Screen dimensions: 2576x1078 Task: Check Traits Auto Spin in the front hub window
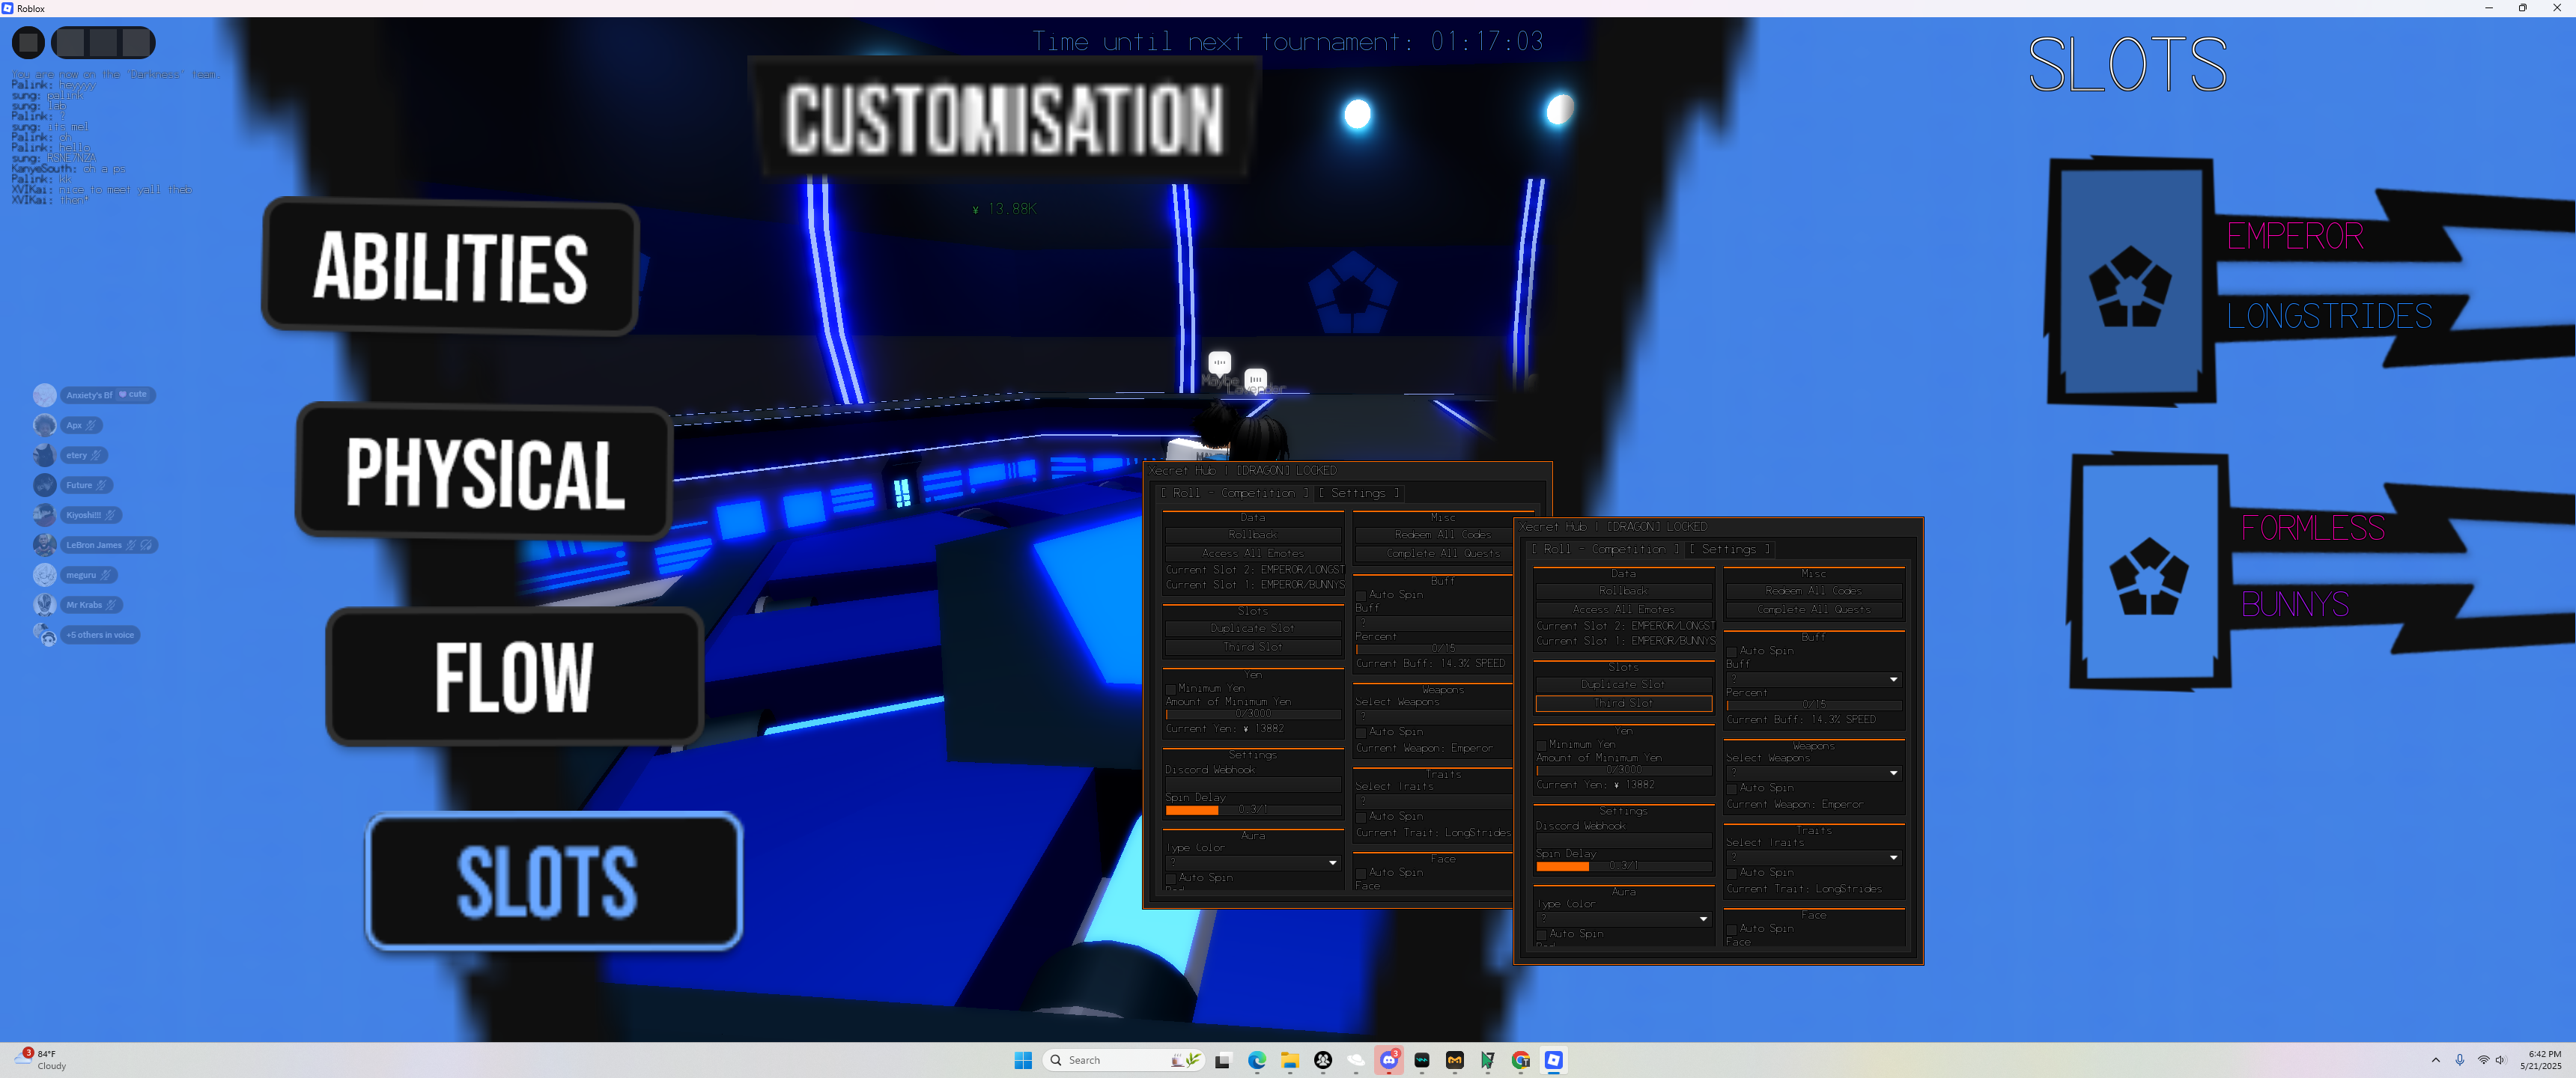point(1732,873)
